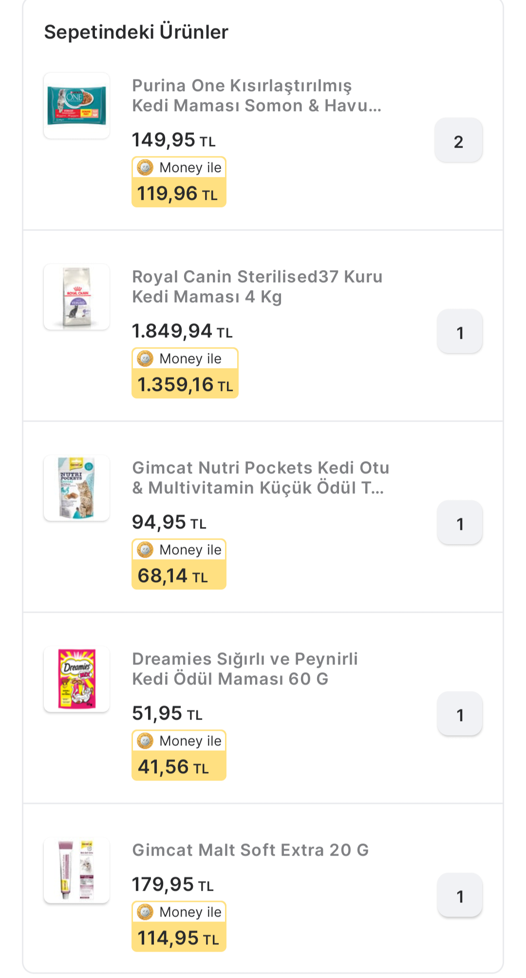
Task: Open the Gimcat Malt Soft product image
Action: point(76,870)
